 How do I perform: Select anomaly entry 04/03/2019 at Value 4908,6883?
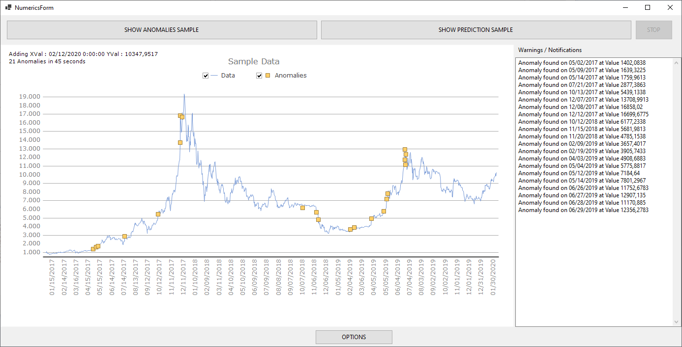coord(582,159)
